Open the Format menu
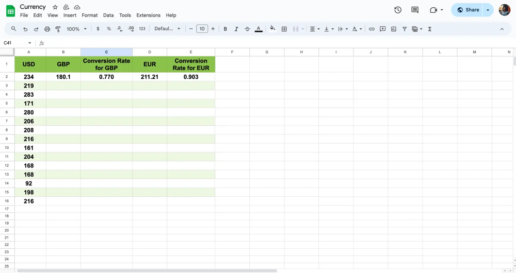Image resolution: width=516 pixels, height=273 pixels. tap(89, 15)
